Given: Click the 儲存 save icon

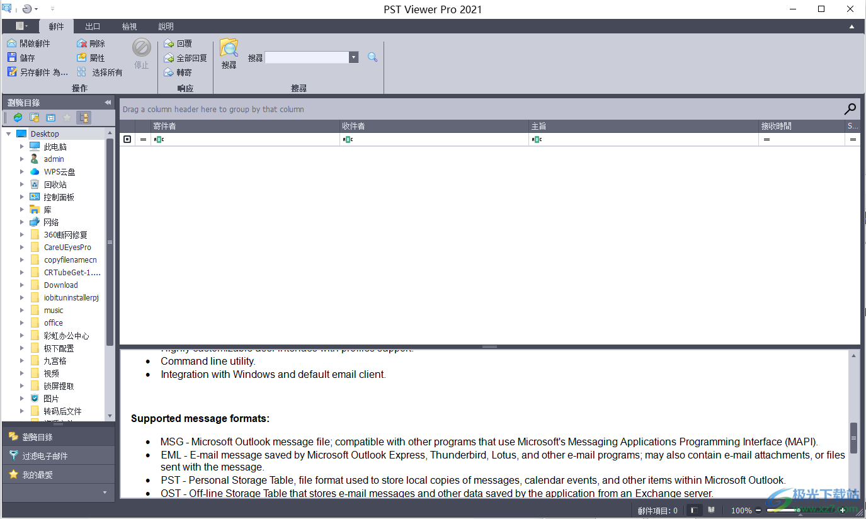Looking at the screenshot, I should click(x=11, y=58).
